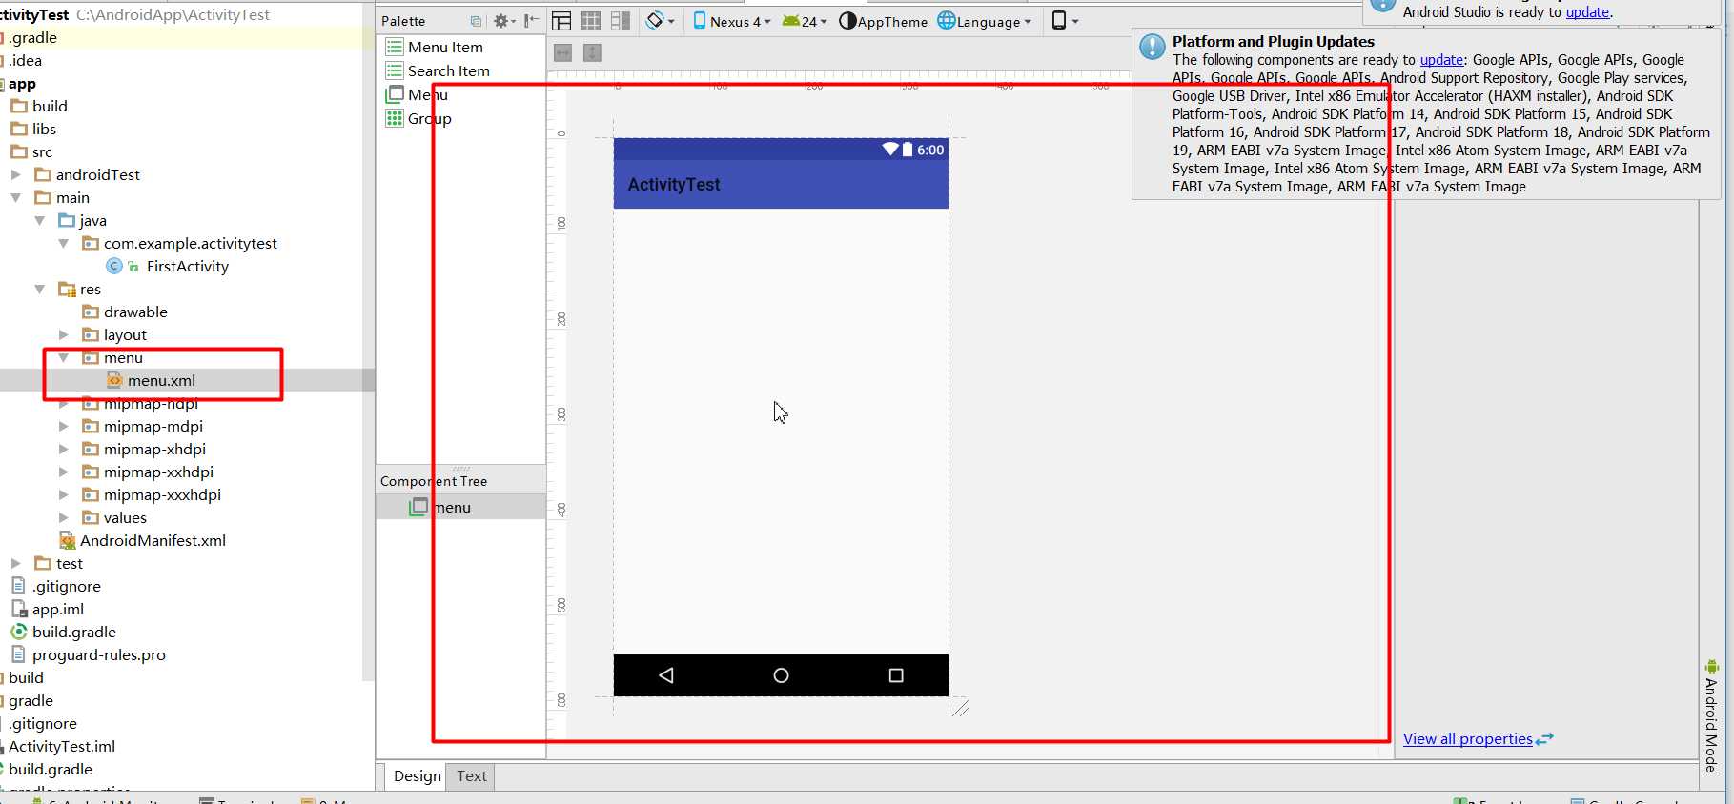Open the screen orientation dropdown
Viewport: 1734px width, 804px height.
[660, 21]
